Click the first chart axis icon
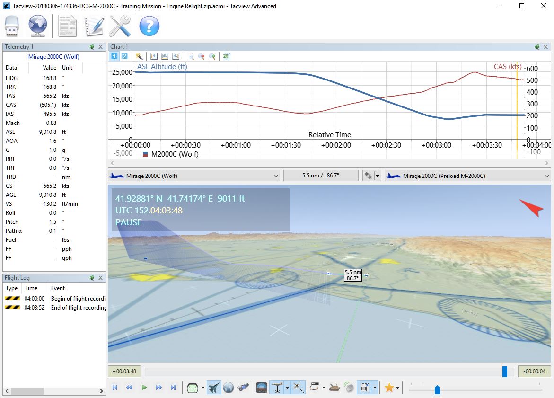 coord(154,56)
